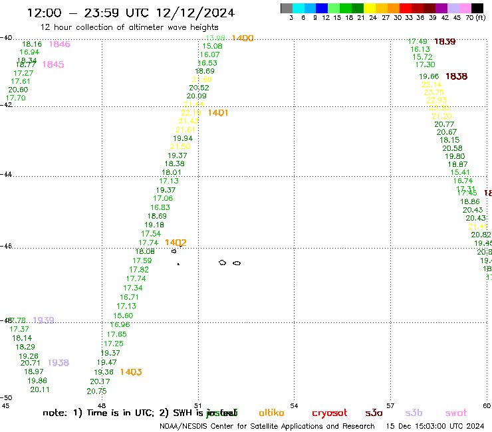Click the subtitle '12 hour collection of altimeter wave heights'
This screenshot has height=432, width=492.
click(129, 27)
